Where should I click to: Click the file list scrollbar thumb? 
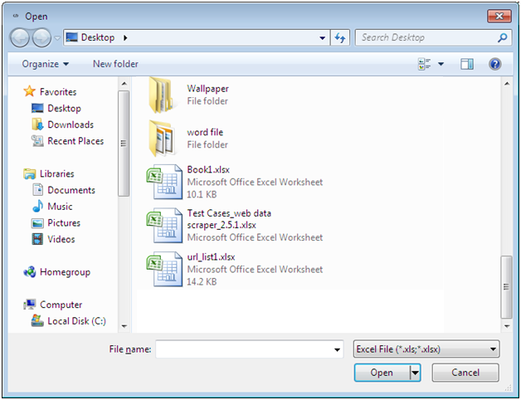[x=506, y=287]
